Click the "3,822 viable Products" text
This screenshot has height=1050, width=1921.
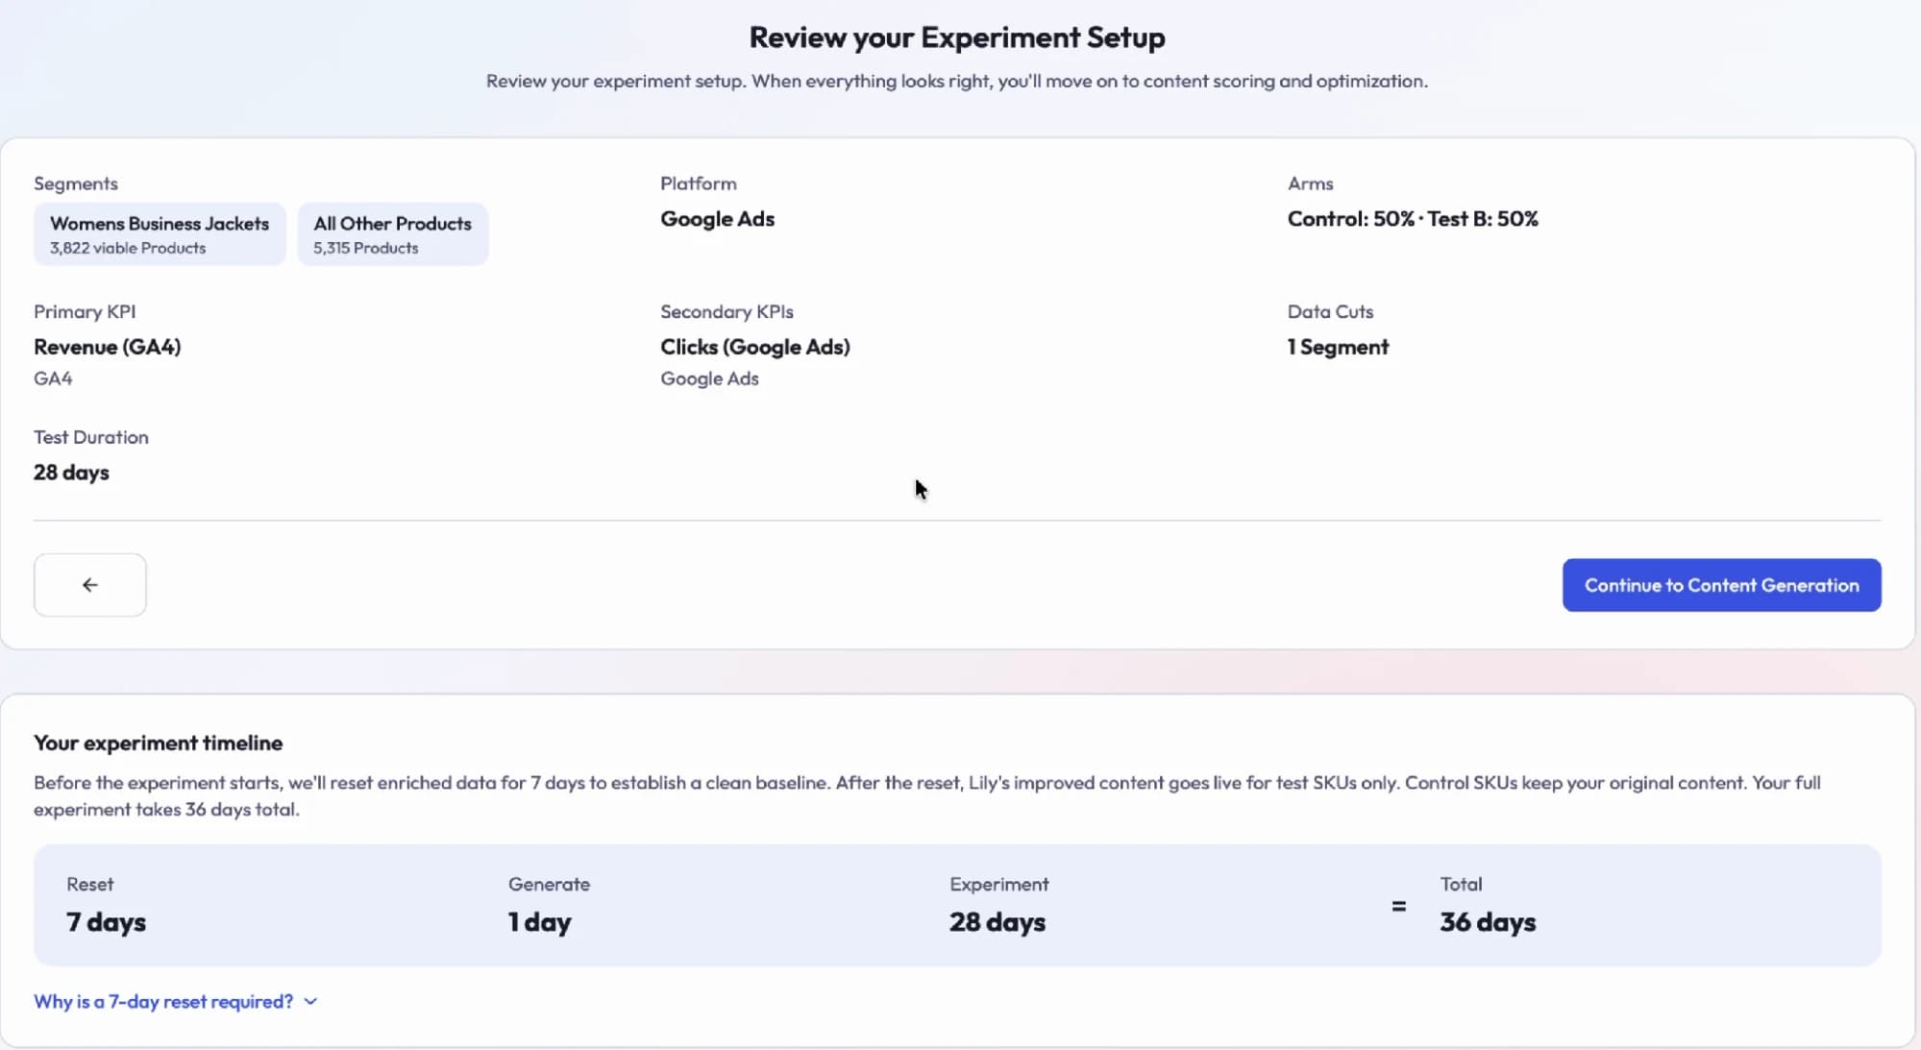pyautogui.click(x=128, y=248)
